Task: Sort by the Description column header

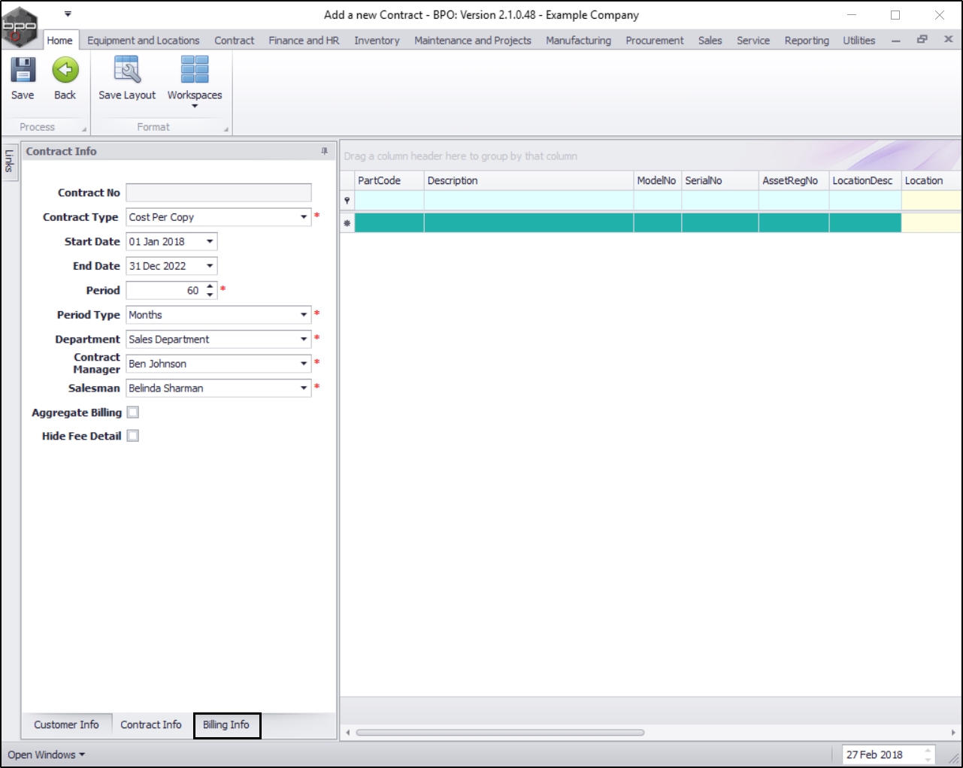Action: 528,180
